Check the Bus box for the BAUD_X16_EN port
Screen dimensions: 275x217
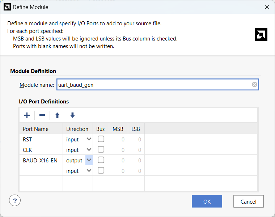pos(101,160)
